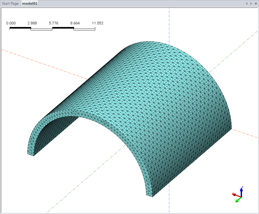Select the model01 document tab
This screenshot has height=214, width=259.
pyautogui.click(x=30, y=4)
